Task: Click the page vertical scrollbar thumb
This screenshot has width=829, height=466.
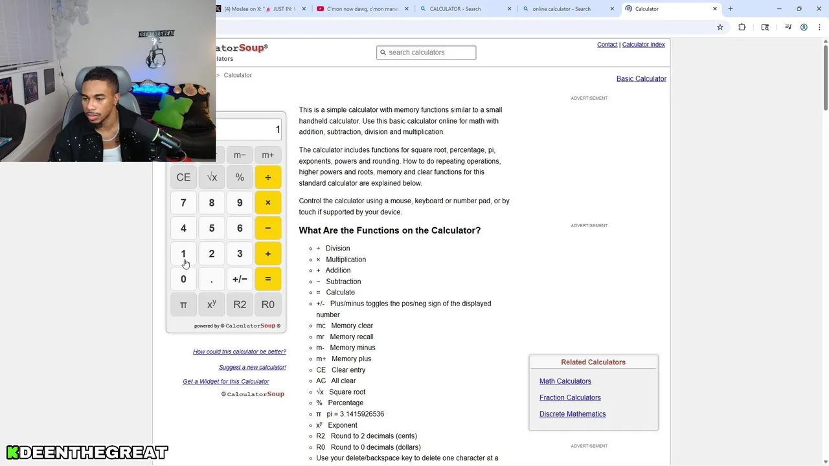Action: 825,76
